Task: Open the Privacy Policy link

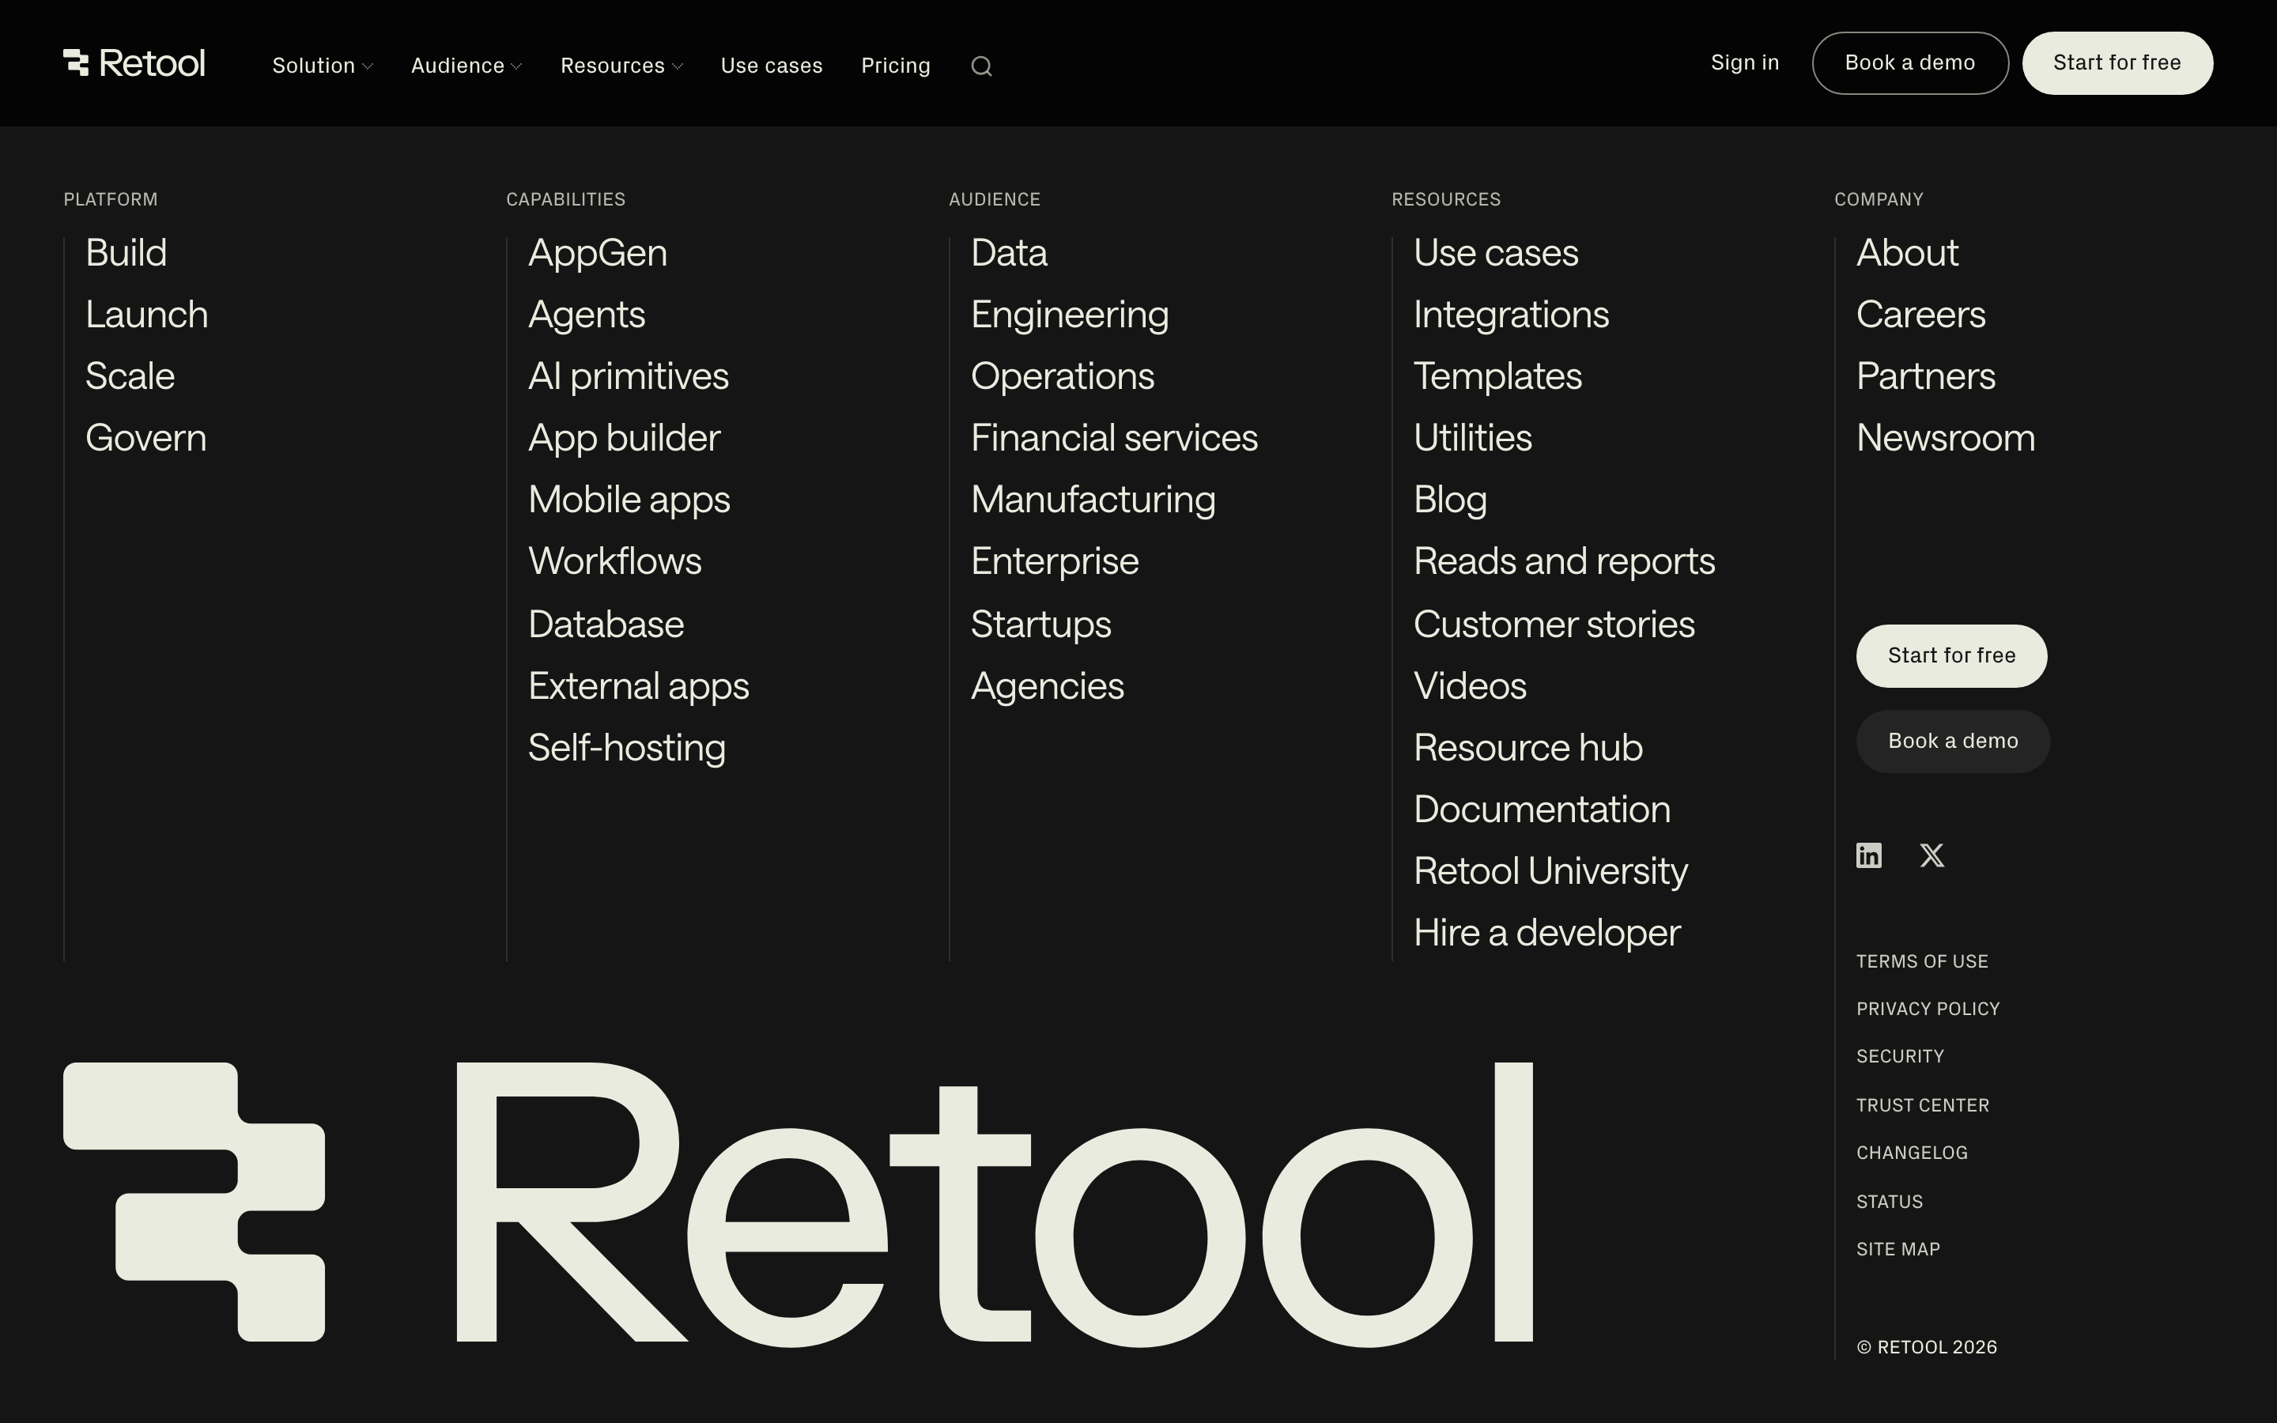Action: click(x=1928, y=1009)
